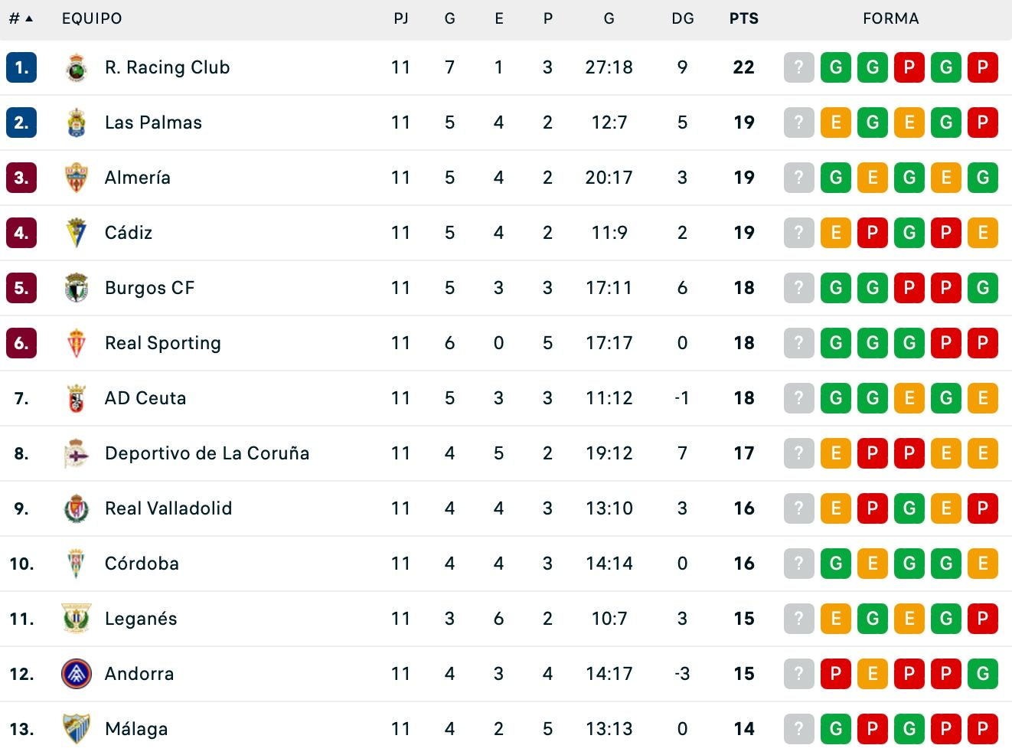Select the EQUIPO column header

(92, 18)
